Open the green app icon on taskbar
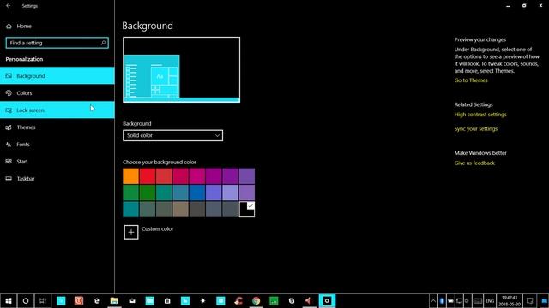Screen dimensions: 549x308 click(x=274, y=300)
